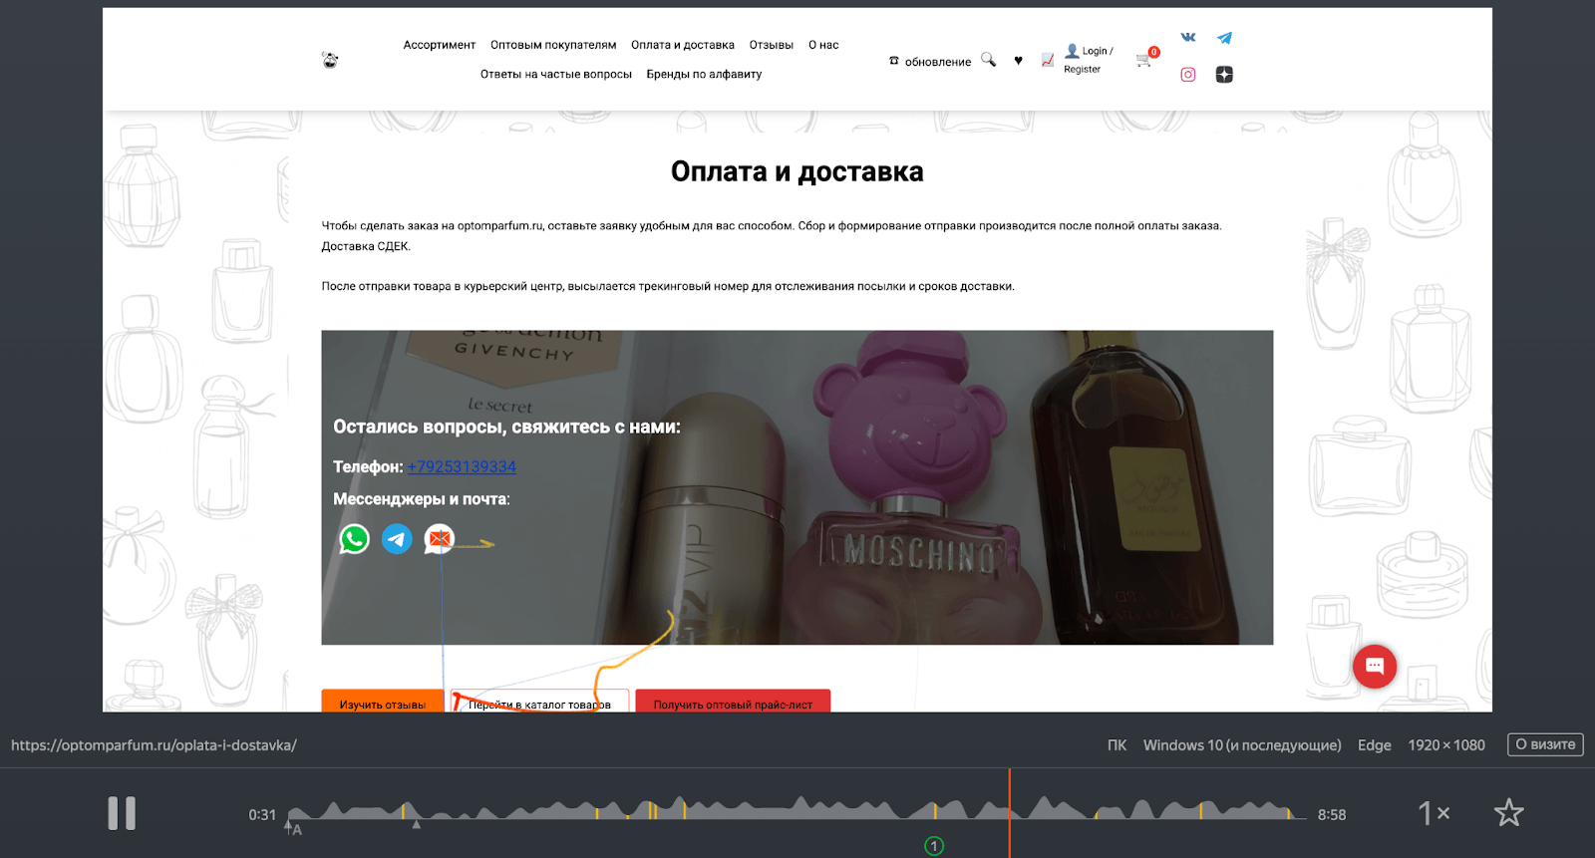Click the Telegram icon under Мессенджеры и почта

[397, 539]
